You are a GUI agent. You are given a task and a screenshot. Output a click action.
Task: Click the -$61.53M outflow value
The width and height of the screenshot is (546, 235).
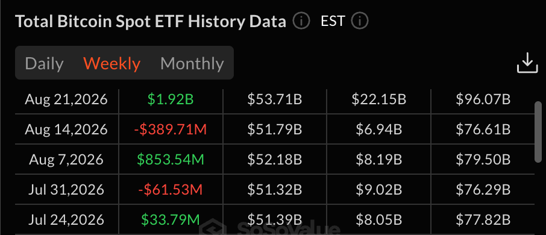(171, 190)
